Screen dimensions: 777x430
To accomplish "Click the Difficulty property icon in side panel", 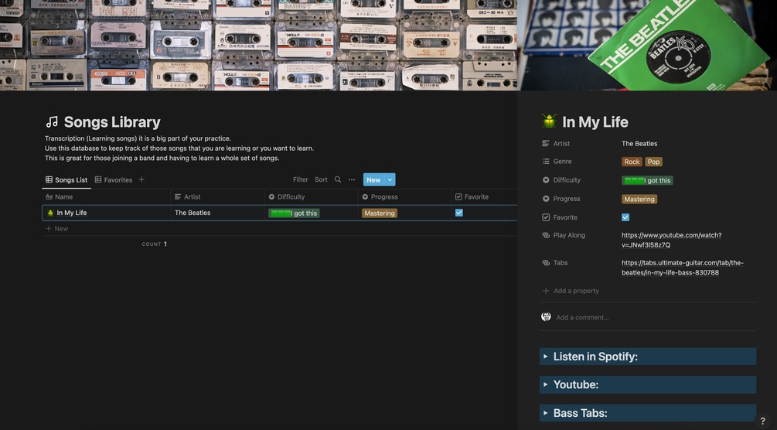I will click(546, 180).
